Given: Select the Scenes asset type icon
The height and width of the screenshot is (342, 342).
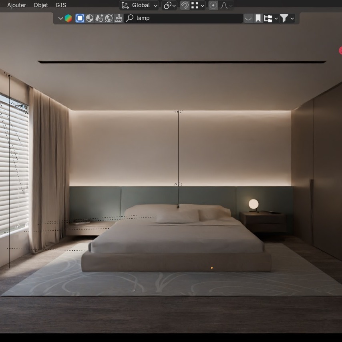Looking at the screenshot, I should [99, 18].
